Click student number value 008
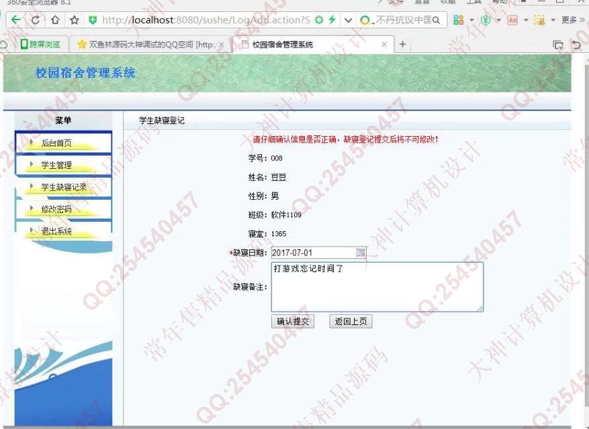589x429 pixels. 277,158
